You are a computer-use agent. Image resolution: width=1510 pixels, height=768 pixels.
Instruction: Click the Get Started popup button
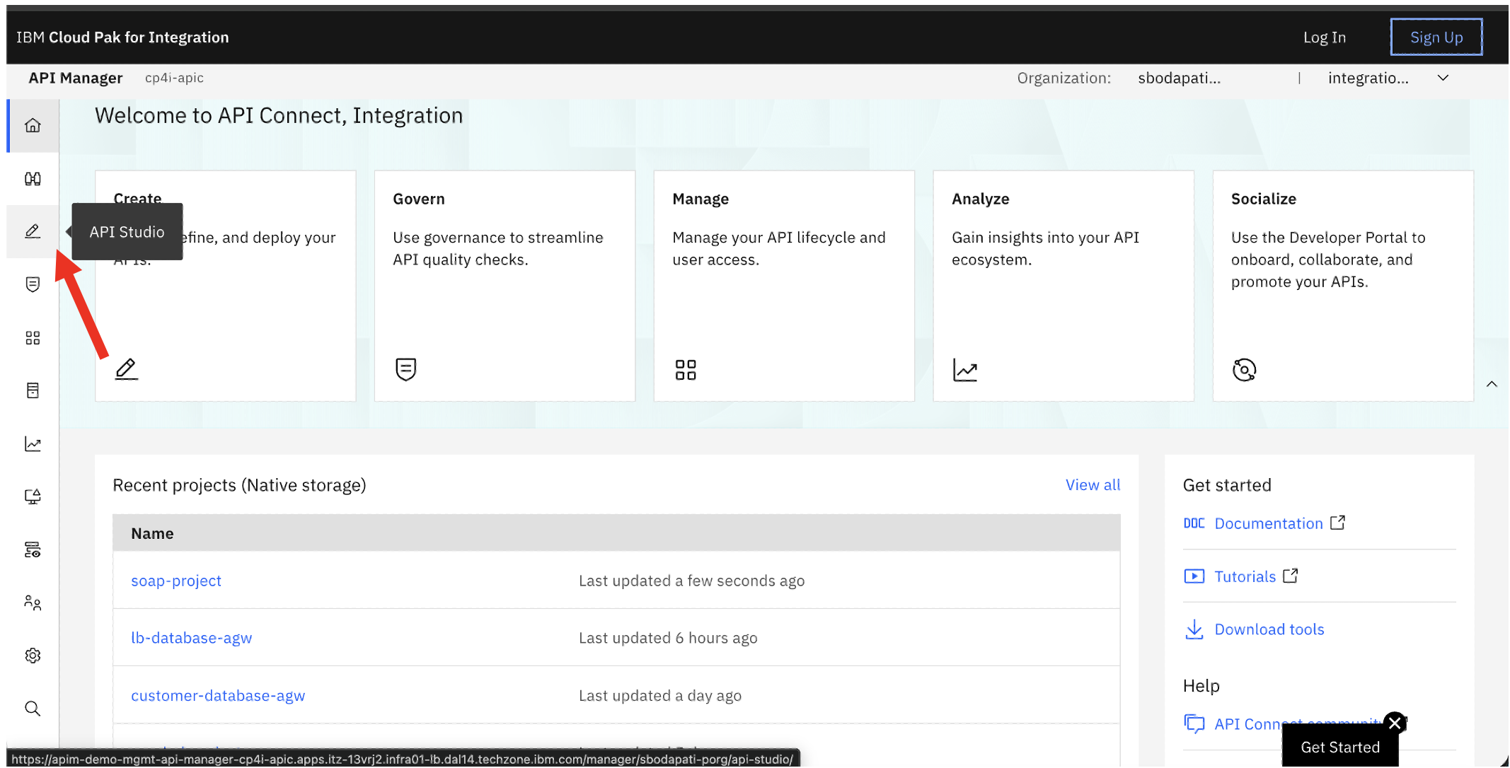(1340, 747)
